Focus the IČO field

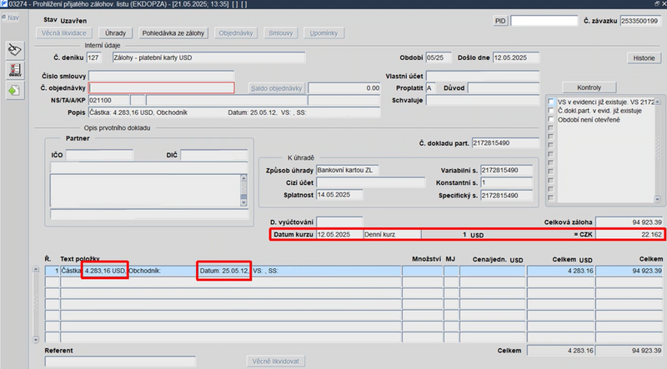pyautogui.click(x=99, y=155)
